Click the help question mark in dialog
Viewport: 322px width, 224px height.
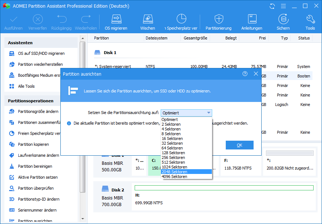(x=245, y=74)
